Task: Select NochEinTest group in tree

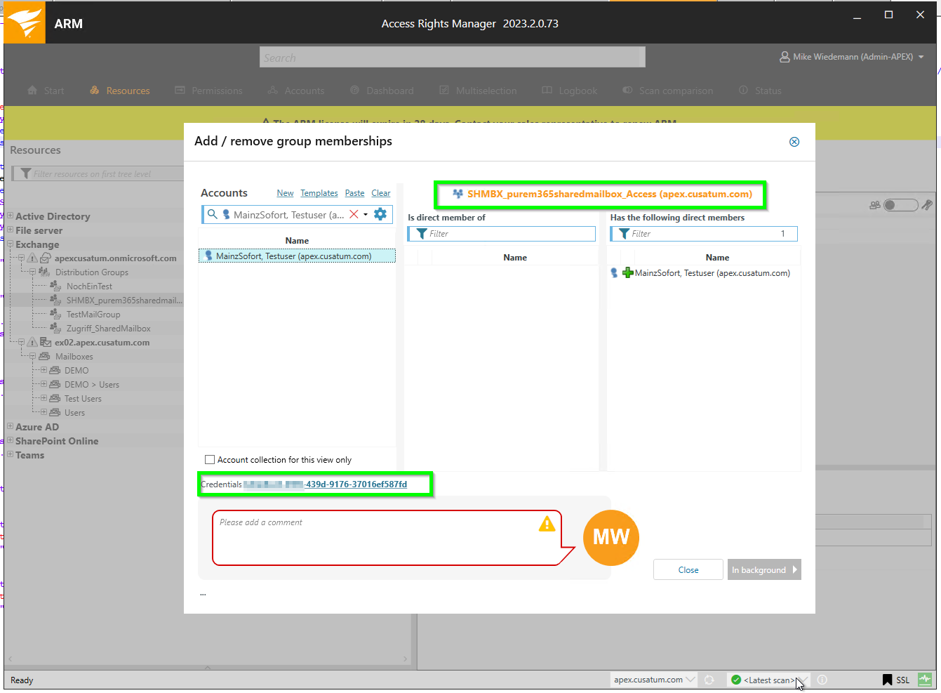Action: [89, 286]
